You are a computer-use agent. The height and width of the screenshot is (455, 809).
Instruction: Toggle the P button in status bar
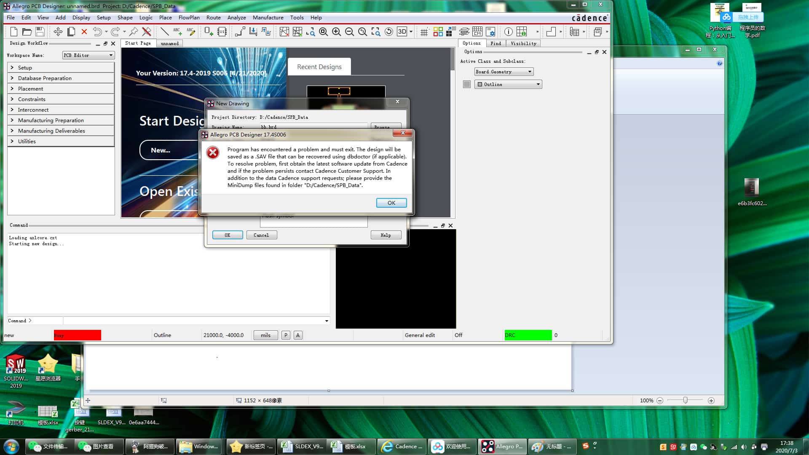[x=286, y=335]
